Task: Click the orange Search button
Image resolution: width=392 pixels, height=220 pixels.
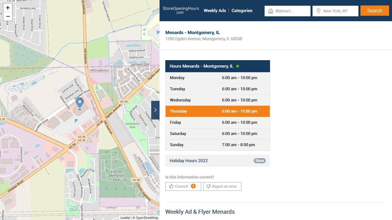Action: click(x=375, y=11)
